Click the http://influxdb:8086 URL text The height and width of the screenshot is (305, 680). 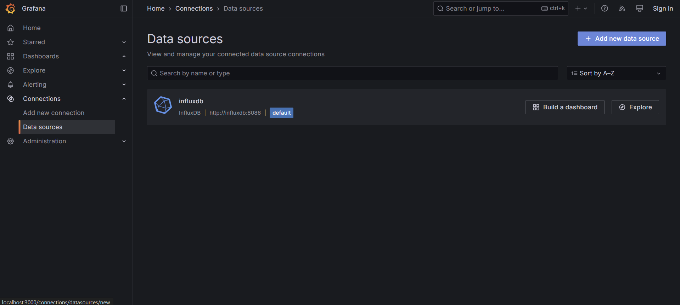235,113
